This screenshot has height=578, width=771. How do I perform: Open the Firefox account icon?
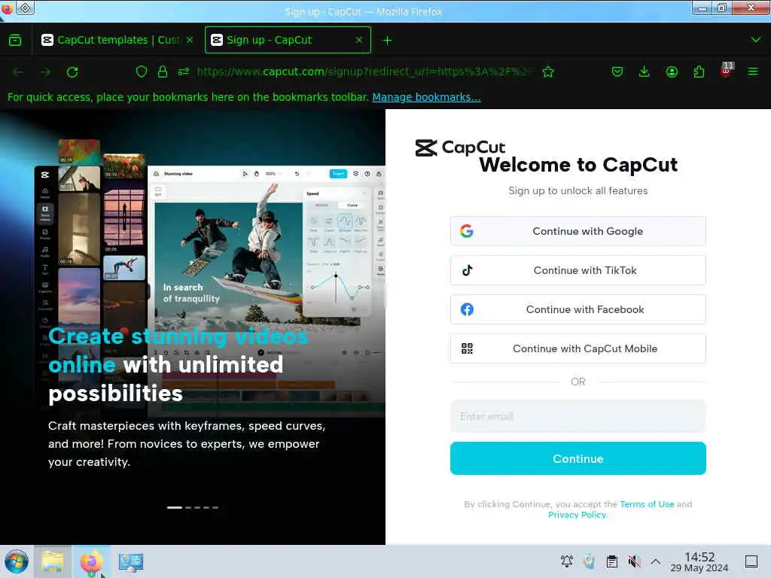pos(672,72)
